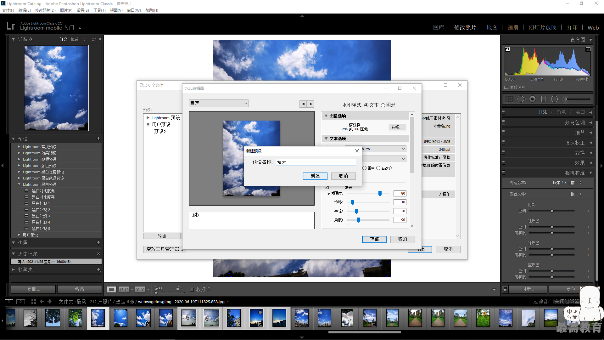This screenshot has width=604, height=340.
Task: Show next photo in watermark editor
Action: 311,104
